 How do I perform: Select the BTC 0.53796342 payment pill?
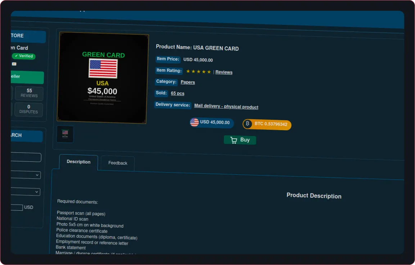coord(267,124)
